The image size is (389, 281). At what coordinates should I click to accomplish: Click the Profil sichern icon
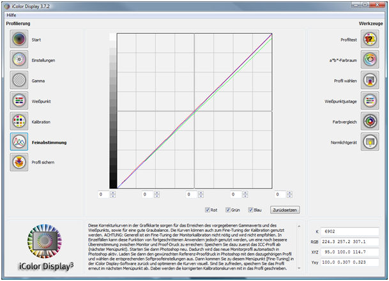tap(20, 162)
